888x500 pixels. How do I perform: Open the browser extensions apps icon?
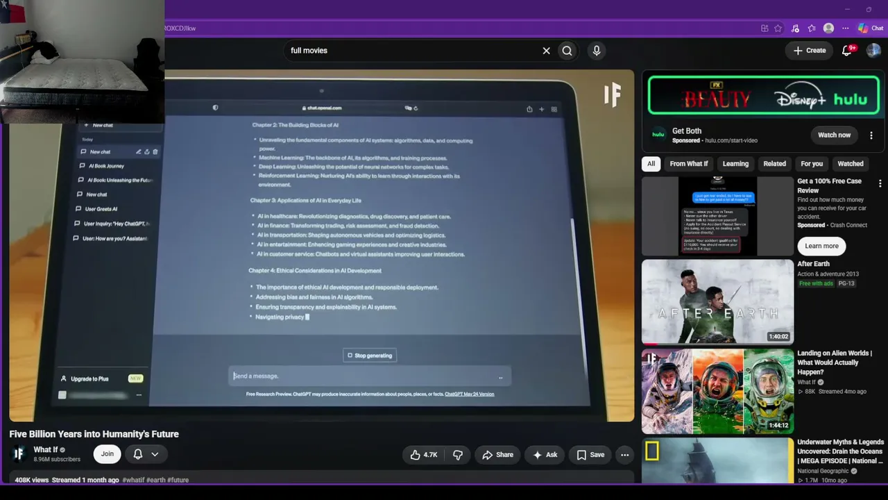click(x=765, y=28)
